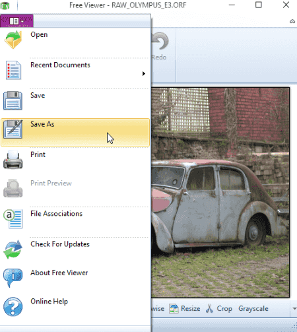Click the Recent Documents list icon
The image size is (297, 332).
click(13, 70)
